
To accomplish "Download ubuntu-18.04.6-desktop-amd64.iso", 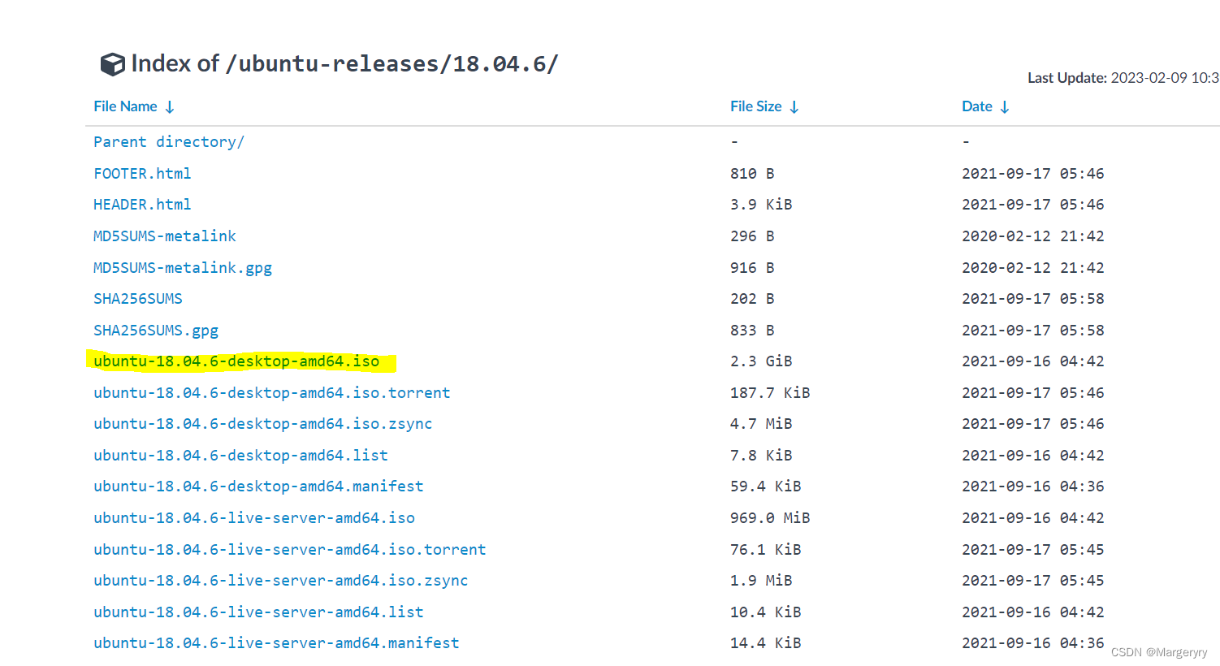I will (x=236, y=361).
